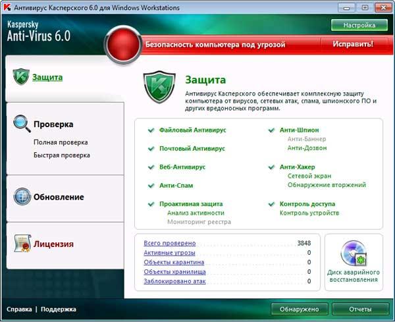The height and width of the screenshot is (322, 395).
Task: Click the red security status indicator orb
Action: (124, 44)
